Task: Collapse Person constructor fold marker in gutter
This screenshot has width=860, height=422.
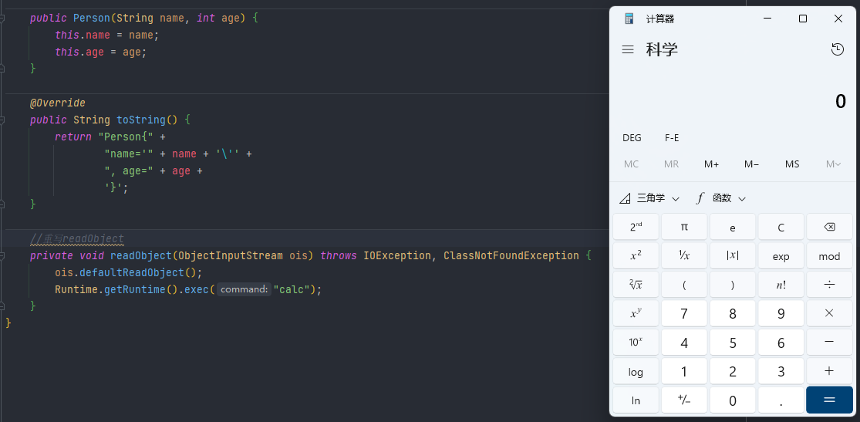Action: [x=2, y=18]
